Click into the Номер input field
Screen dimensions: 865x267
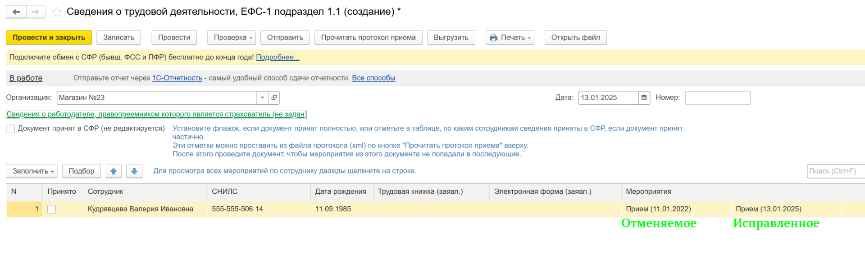(717, 98)
